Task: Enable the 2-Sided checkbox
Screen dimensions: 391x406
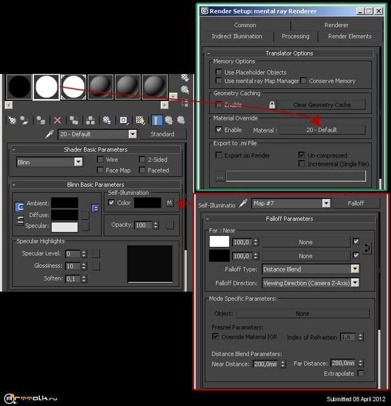Action: tap(142, 159)
